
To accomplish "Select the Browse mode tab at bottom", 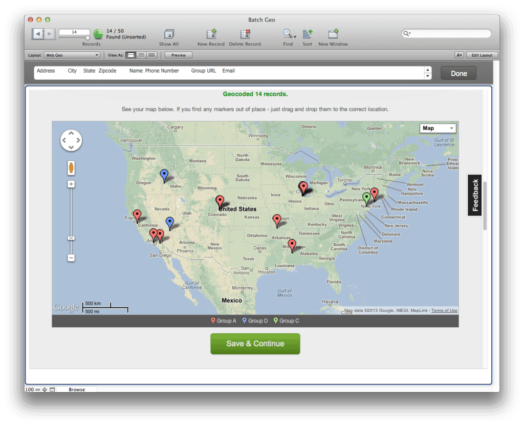I will [x=78, y=389].
